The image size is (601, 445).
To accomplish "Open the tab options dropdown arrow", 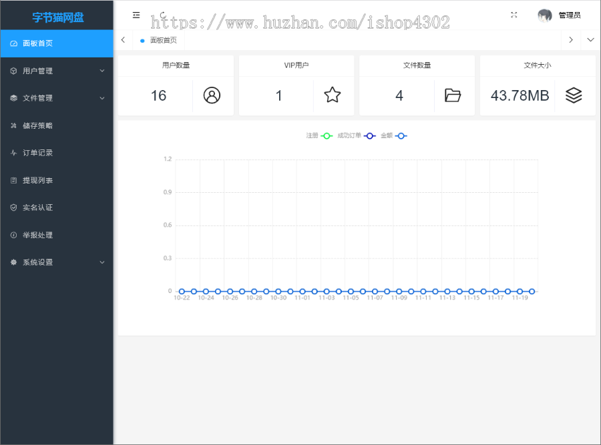I will click(591, 40).
